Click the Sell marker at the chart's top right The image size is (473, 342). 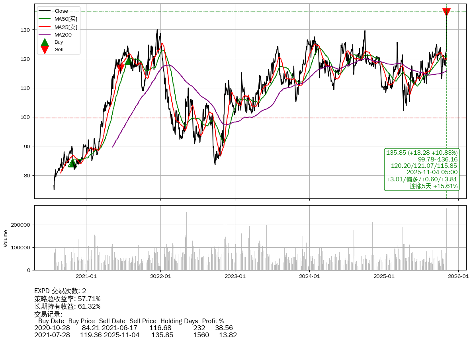[x=446, y=12]
